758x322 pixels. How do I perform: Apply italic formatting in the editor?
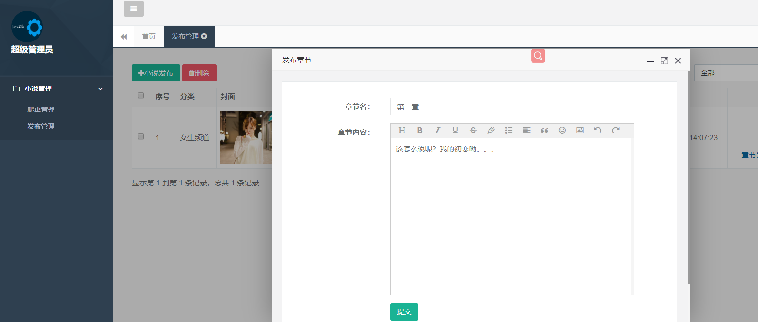coord(437,131)
